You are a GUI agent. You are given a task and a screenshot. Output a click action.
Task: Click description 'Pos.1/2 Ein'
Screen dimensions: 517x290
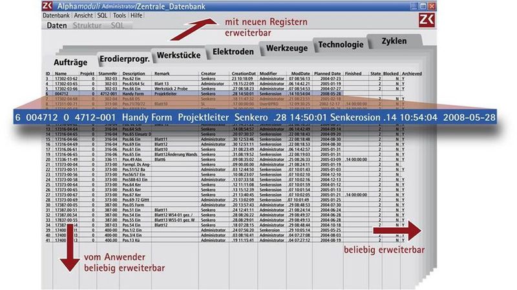point(132,230)
